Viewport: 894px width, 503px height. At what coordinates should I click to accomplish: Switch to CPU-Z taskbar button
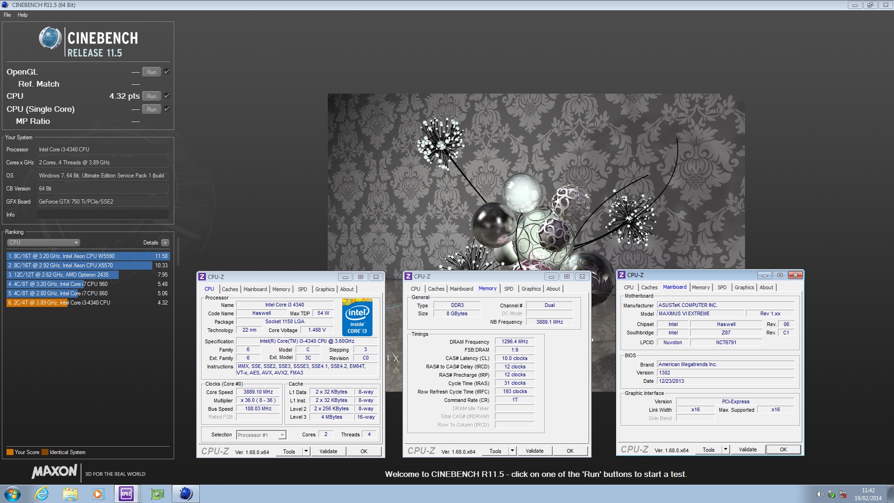click(x=126, y=494)
